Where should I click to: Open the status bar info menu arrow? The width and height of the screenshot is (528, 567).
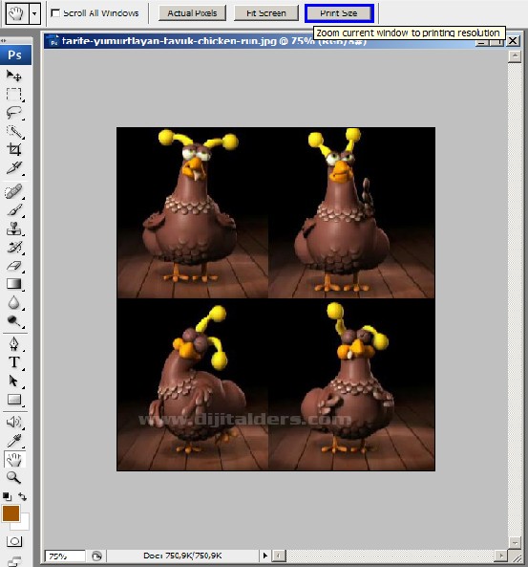point(265,556)
